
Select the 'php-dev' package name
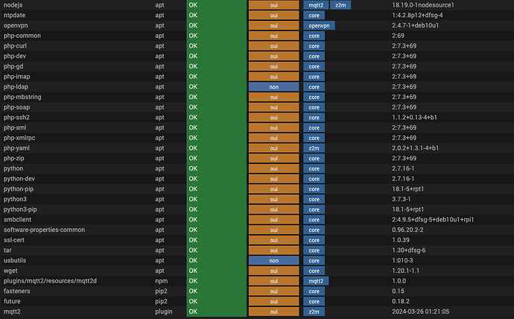[15, 56]
